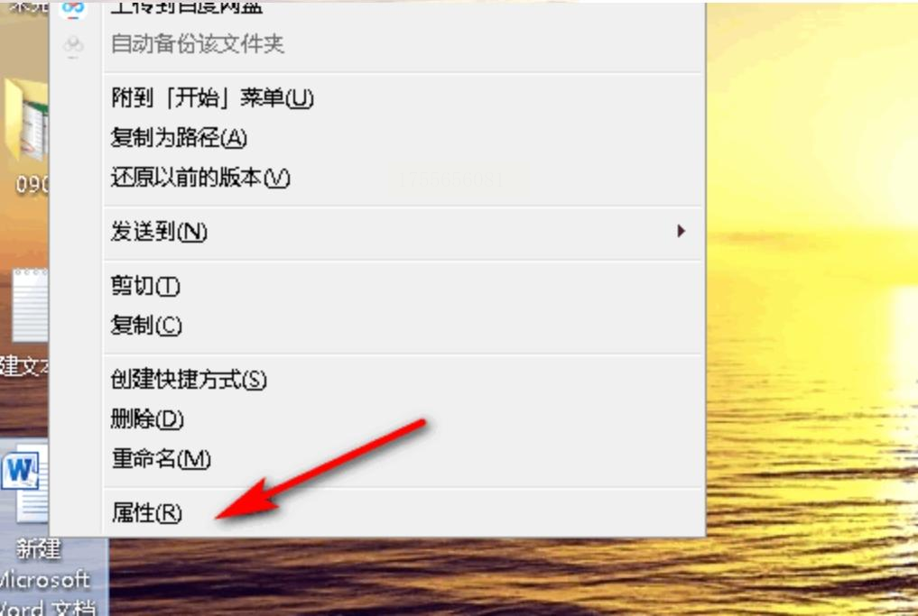
Task: Select the text document desktop icon
Action: 30,306
